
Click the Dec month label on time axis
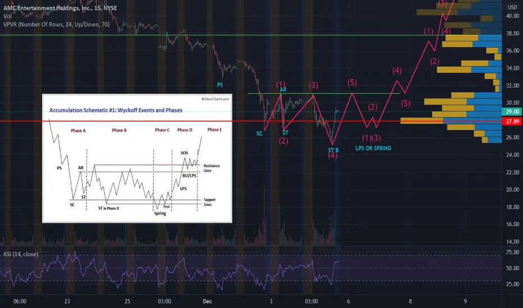pyautogui.click(x=207, y=301)
